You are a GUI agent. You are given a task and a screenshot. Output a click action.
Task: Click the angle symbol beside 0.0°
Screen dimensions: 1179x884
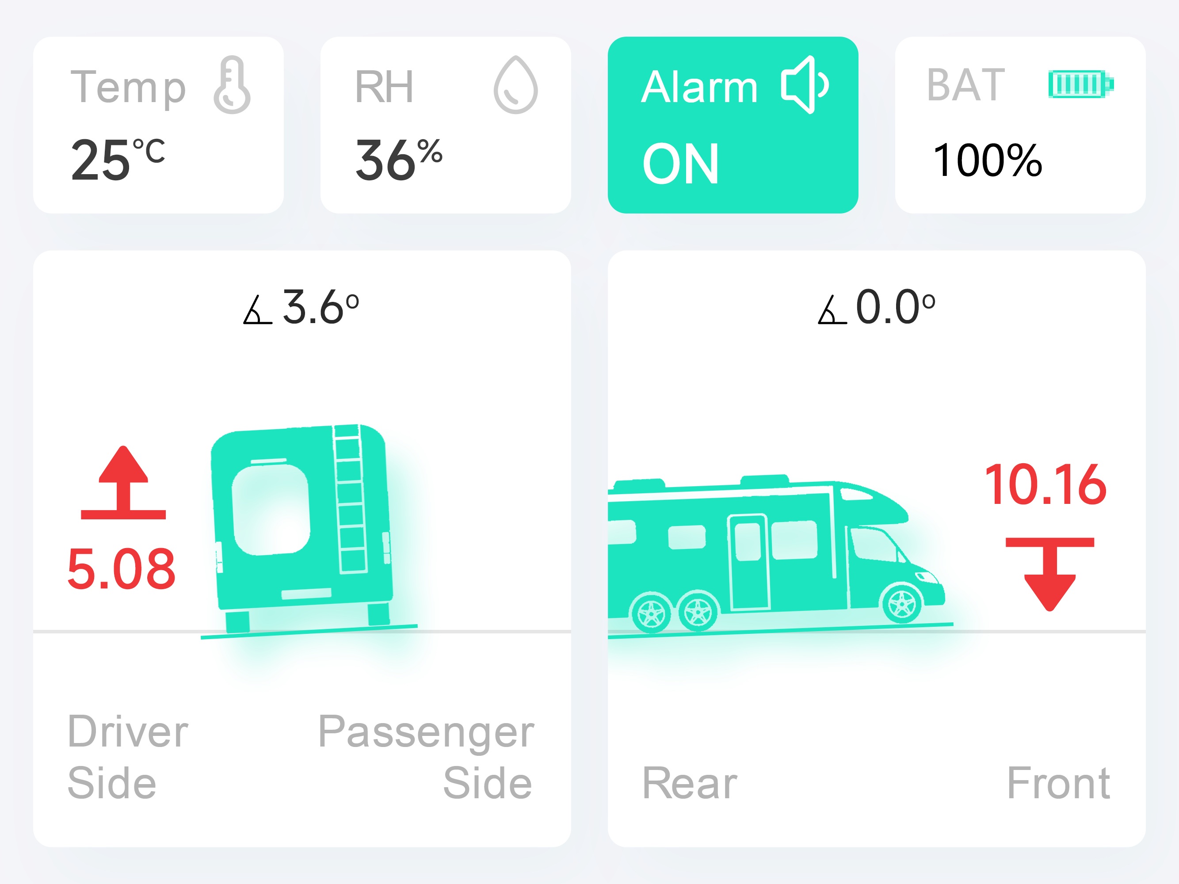coord(832,310)
